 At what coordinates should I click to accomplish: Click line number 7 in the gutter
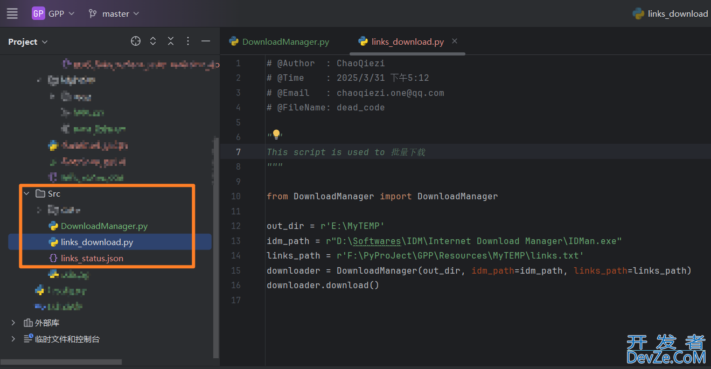click(239, 152)
